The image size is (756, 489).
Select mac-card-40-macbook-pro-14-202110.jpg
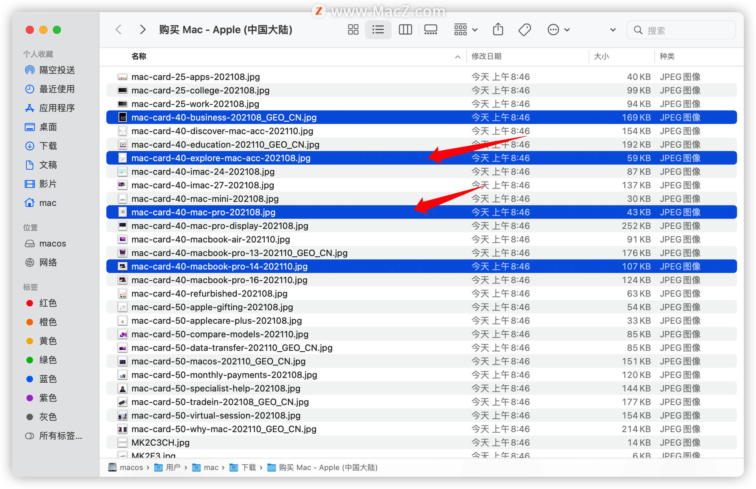coord(421,266)
